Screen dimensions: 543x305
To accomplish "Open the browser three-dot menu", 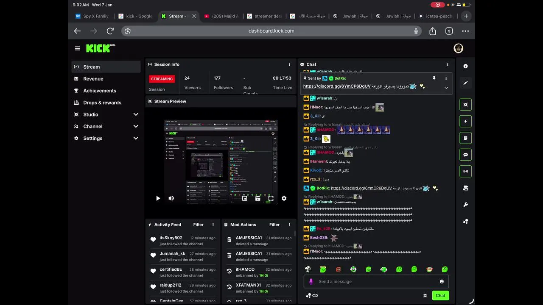I will pos(465,31).
